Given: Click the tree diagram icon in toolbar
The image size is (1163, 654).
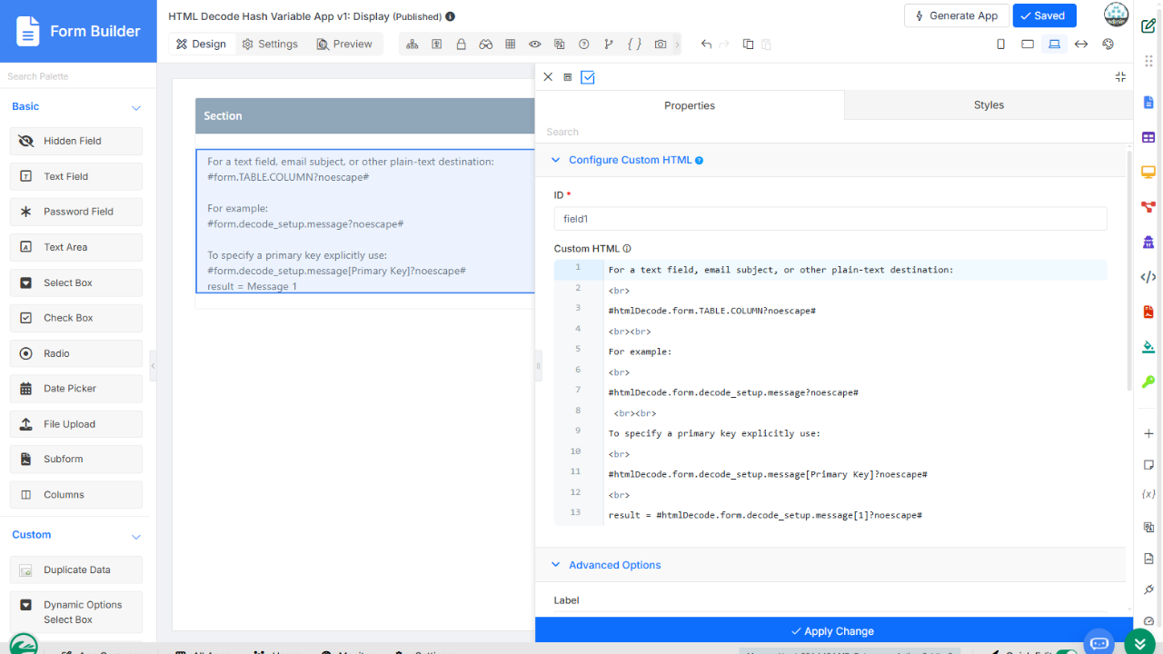Looking at the screenshot, I should (413, 44).
